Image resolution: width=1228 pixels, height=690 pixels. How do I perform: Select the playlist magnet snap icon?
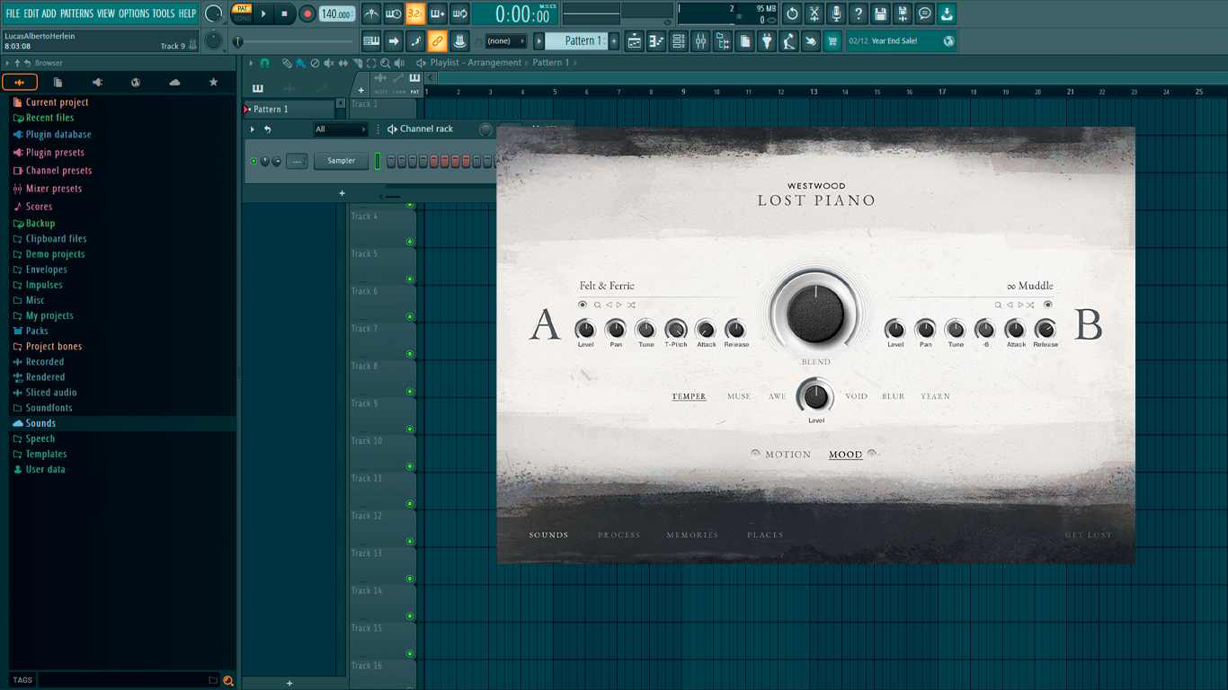click(x=264, y=63)
